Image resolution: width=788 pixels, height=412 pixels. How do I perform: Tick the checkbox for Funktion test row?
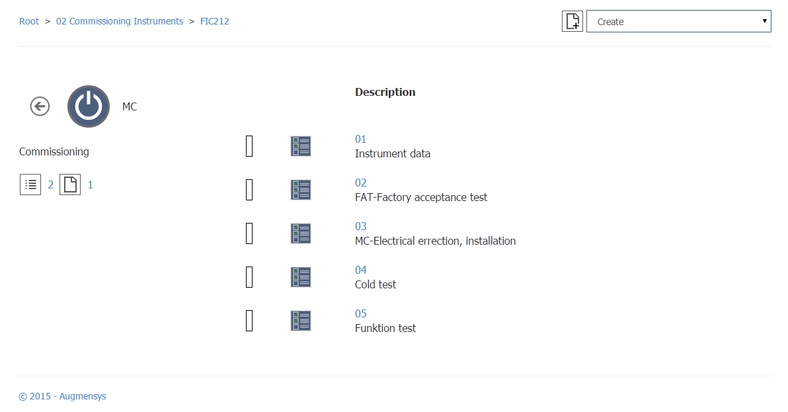tap(249, 321)
